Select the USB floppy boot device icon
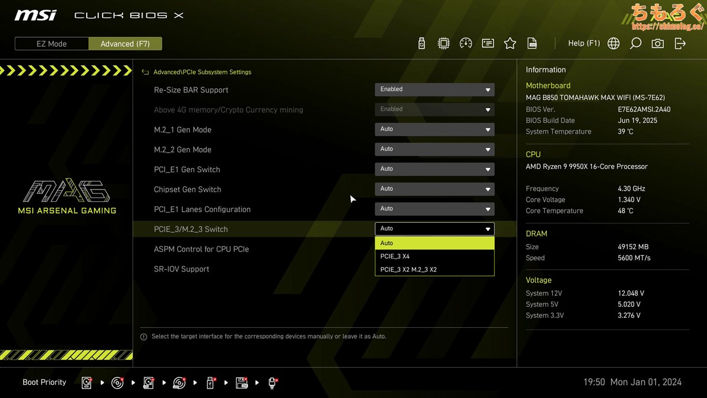Viewport: 707px width, 398px height. point(241,383)
